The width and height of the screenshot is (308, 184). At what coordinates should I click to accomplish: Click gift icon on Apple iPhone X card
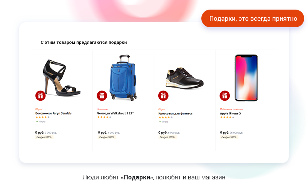225,96
